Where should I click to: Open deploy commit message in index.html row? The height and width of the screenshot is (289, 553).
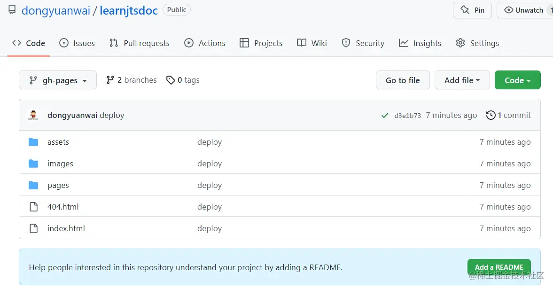click(210, 228)
